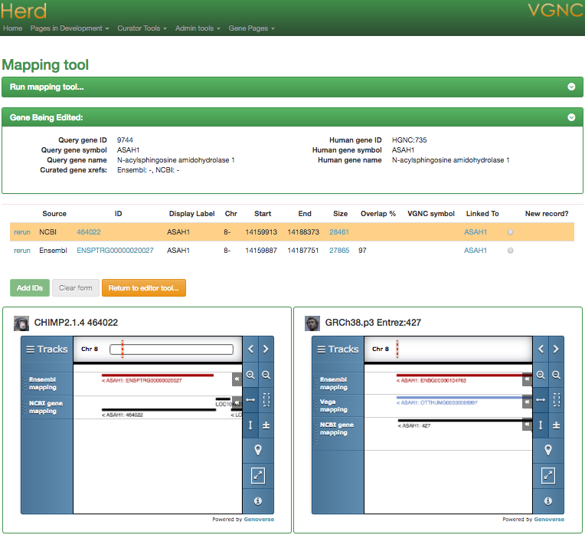Open the Tracks menu in CHIMP2.1.4 browser
This screenshot has height=535, width=585.
(46, 349)
